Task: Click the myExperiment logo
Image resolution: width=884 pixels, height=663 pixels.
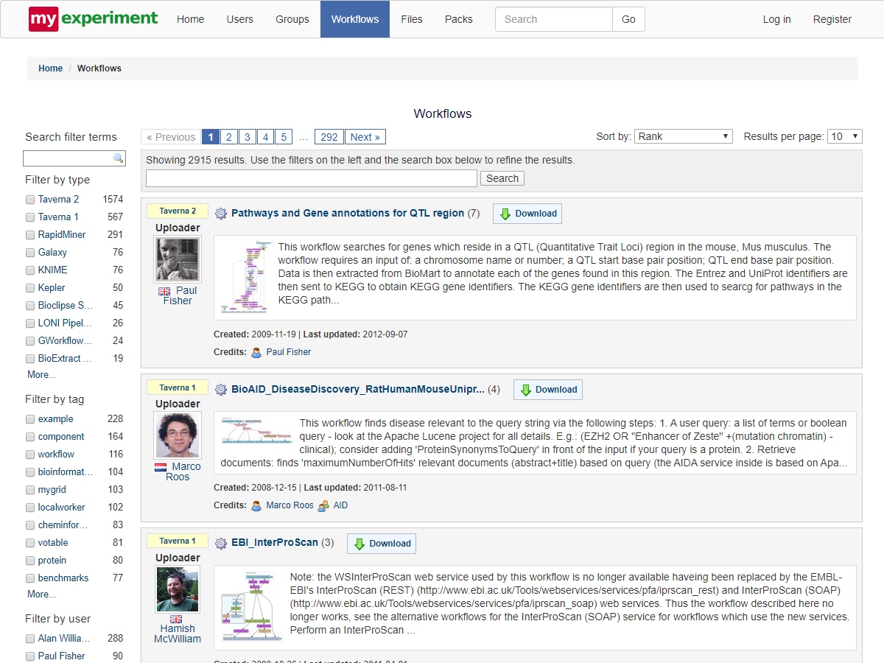Action: pos(93,19)
